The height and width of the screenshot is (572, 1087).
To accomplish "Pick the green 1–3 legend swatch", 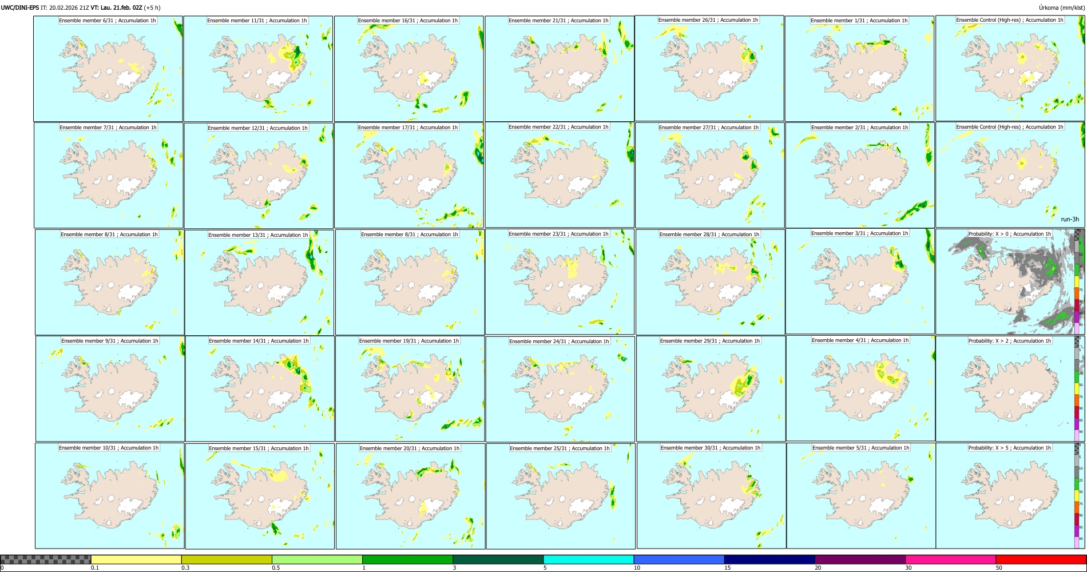I will 407,559.
